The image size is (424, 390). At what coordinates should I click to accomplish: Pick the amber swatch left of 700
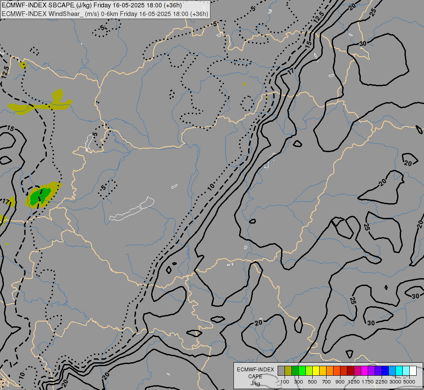[323, 371]
